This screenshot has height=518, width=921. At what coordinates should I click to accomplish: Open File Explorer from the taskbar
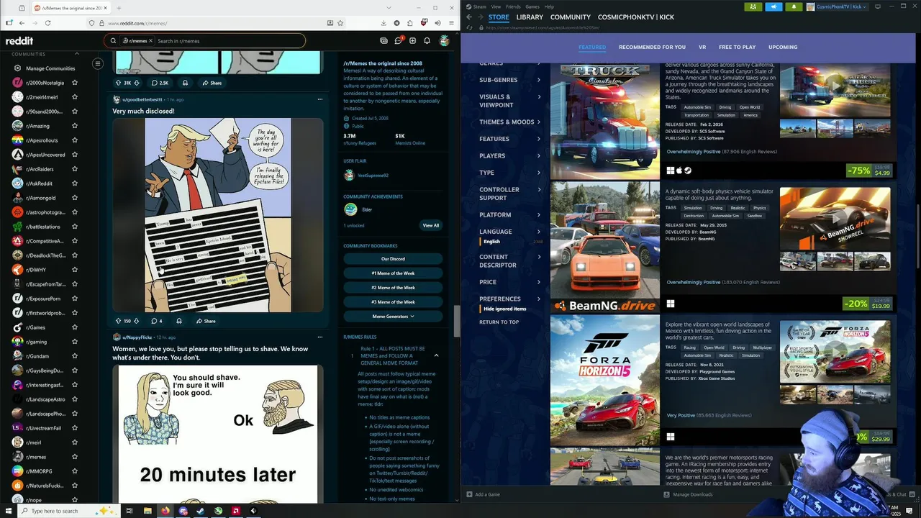(148, 511)
